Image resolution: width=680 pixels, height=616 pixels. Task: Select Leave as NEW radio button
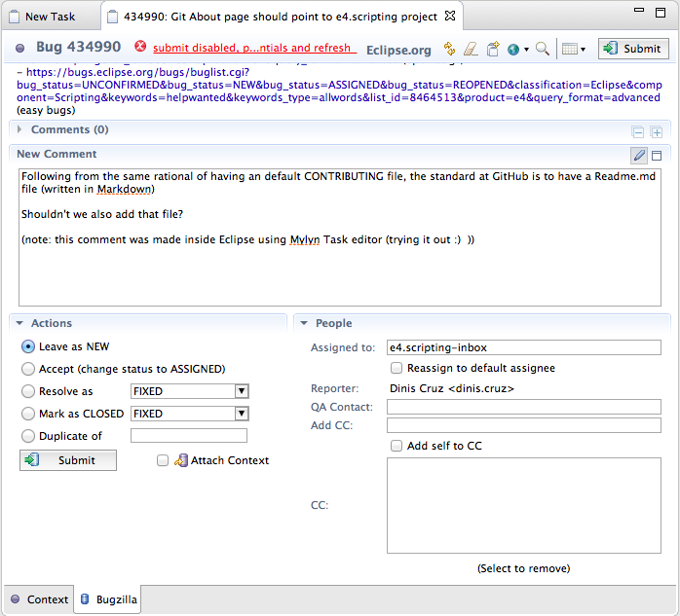27,346
